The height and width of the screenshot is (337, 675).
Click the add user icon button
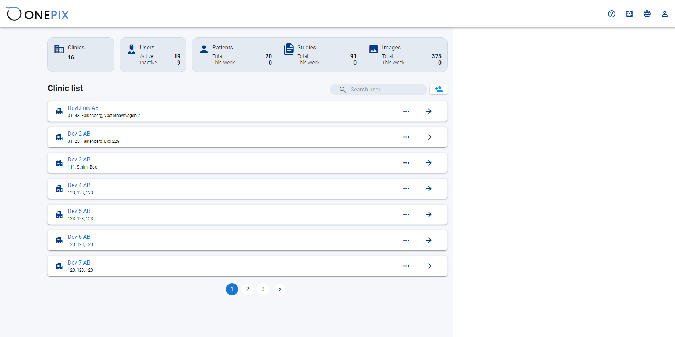click(x=439, y=89)
